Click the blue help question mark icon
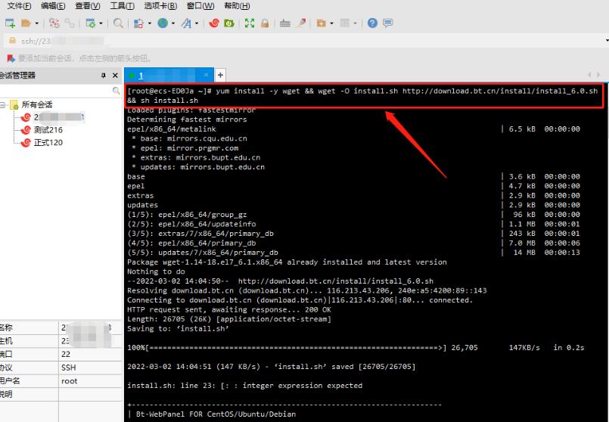This screenshot has width=609, height=422. [x=372, y=23]
